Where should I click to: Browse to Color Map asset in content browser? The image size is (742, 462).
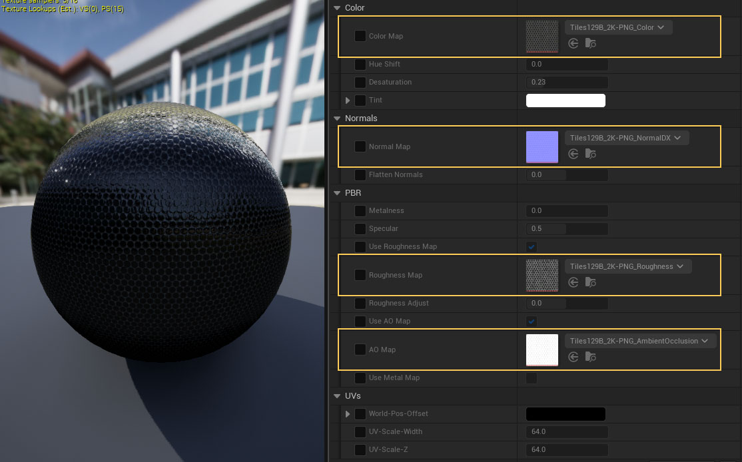coord(591,43)
